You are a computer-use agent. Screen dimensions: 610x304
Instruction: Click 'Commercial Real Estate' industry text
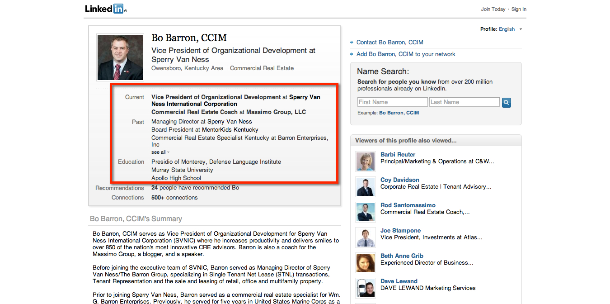[x=262, y=68]
